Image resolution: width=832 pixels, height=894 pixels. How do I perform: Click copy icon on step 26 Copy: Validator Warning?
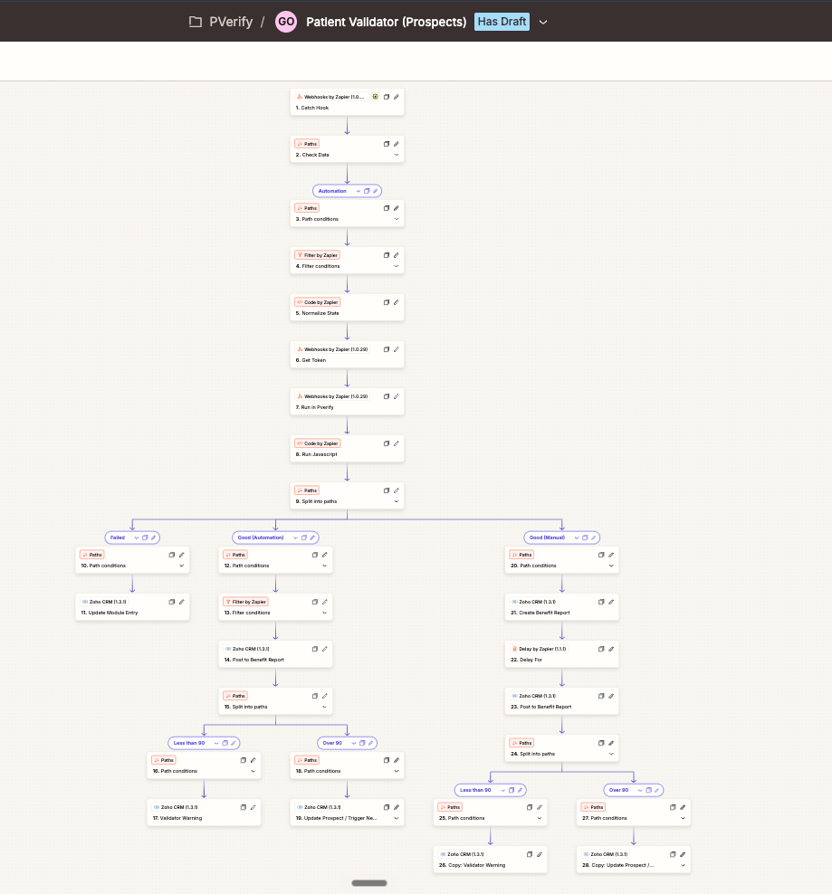click(530, 855)
